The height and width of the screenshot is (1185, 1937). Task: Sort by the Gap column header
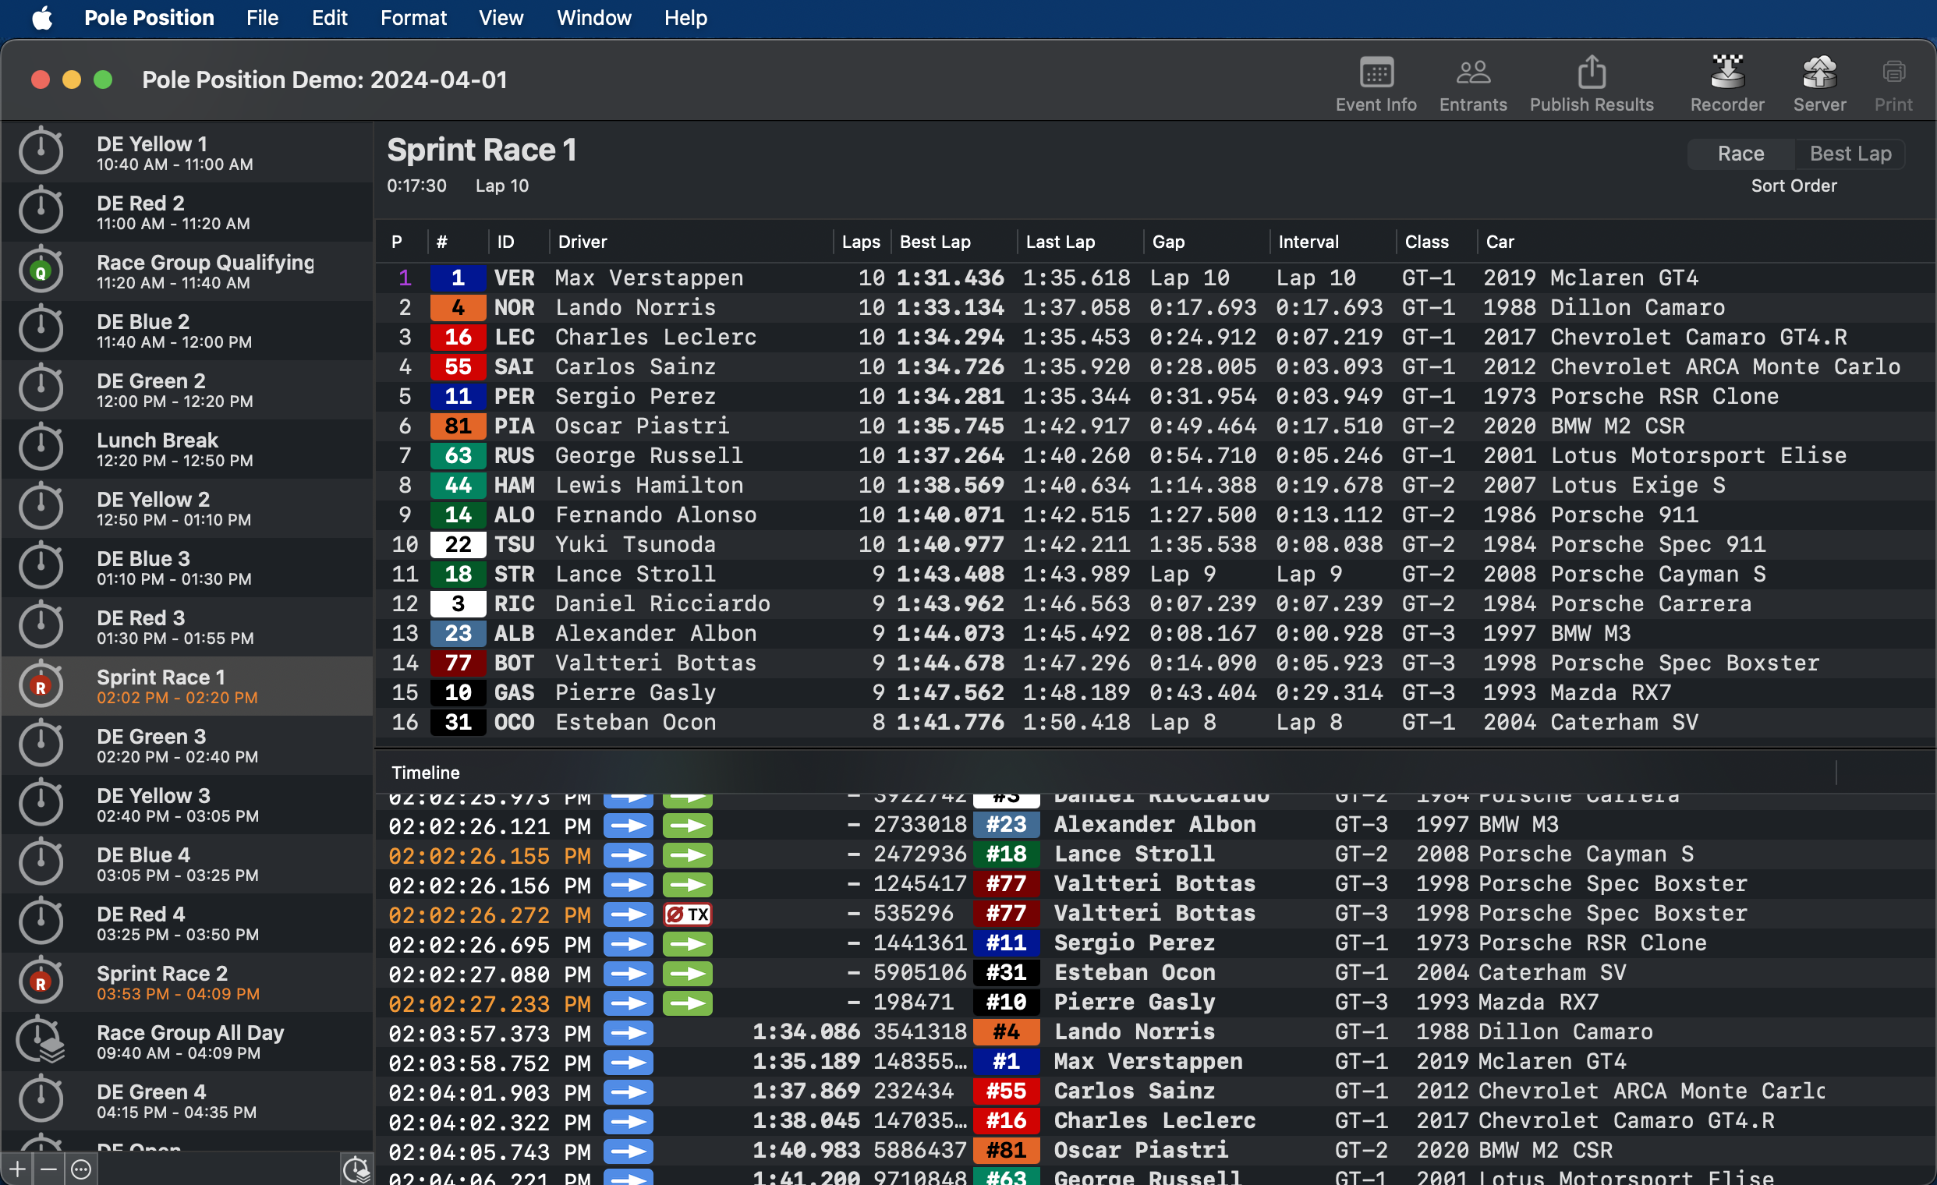1167,242
